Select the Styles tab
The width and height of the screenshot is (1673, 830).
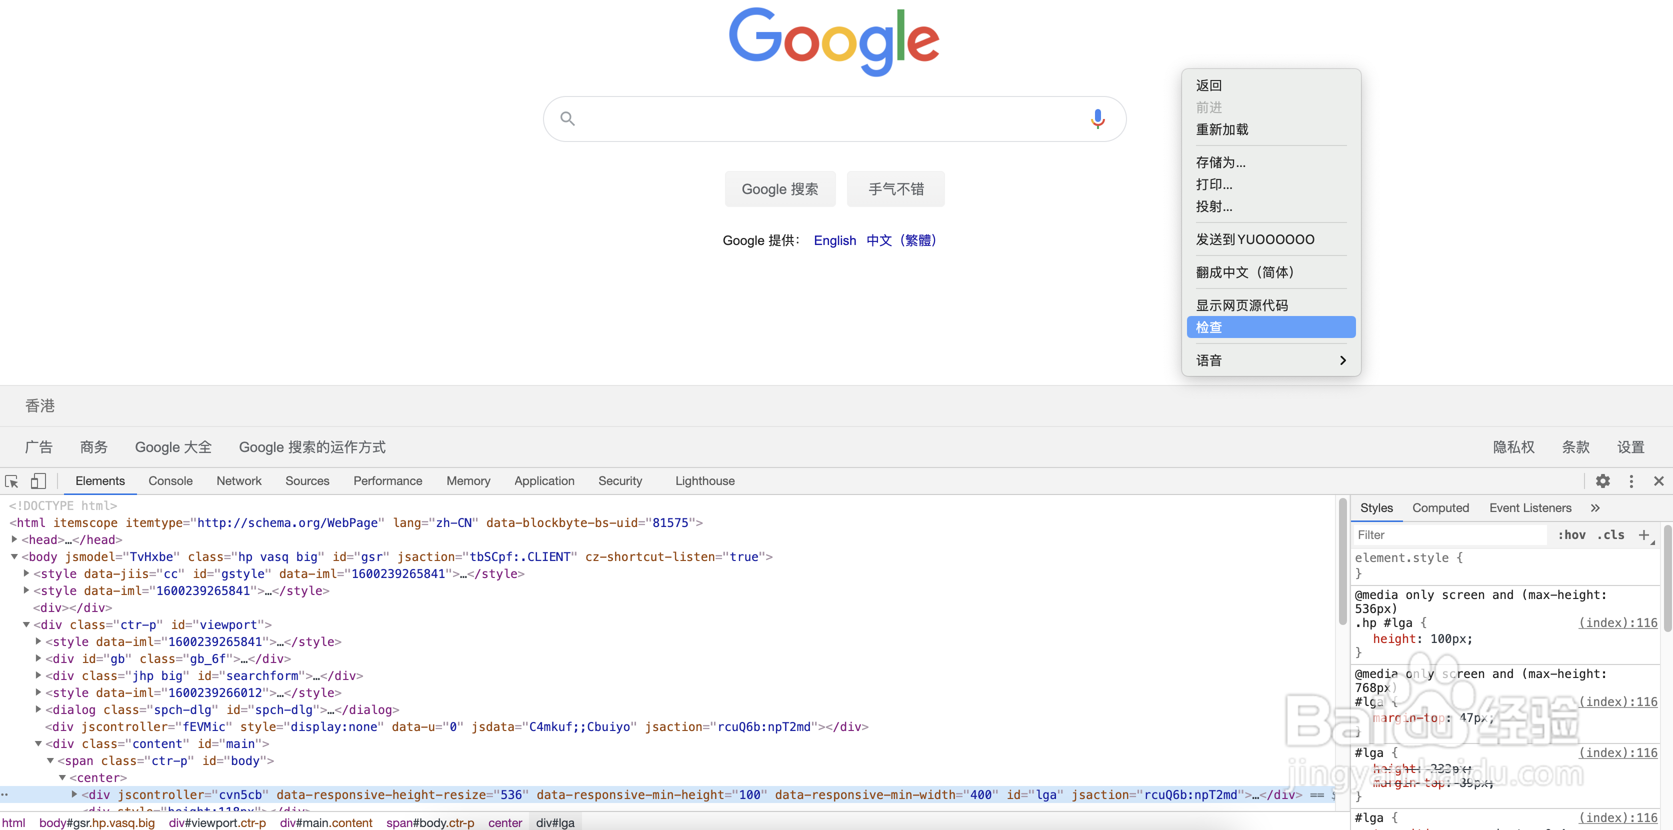pos(1376,508)
